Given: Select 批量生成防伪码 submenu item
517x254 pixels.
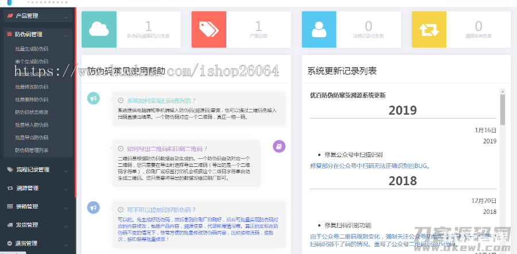Looking at the screenshot, I should (x=32, y=49).
